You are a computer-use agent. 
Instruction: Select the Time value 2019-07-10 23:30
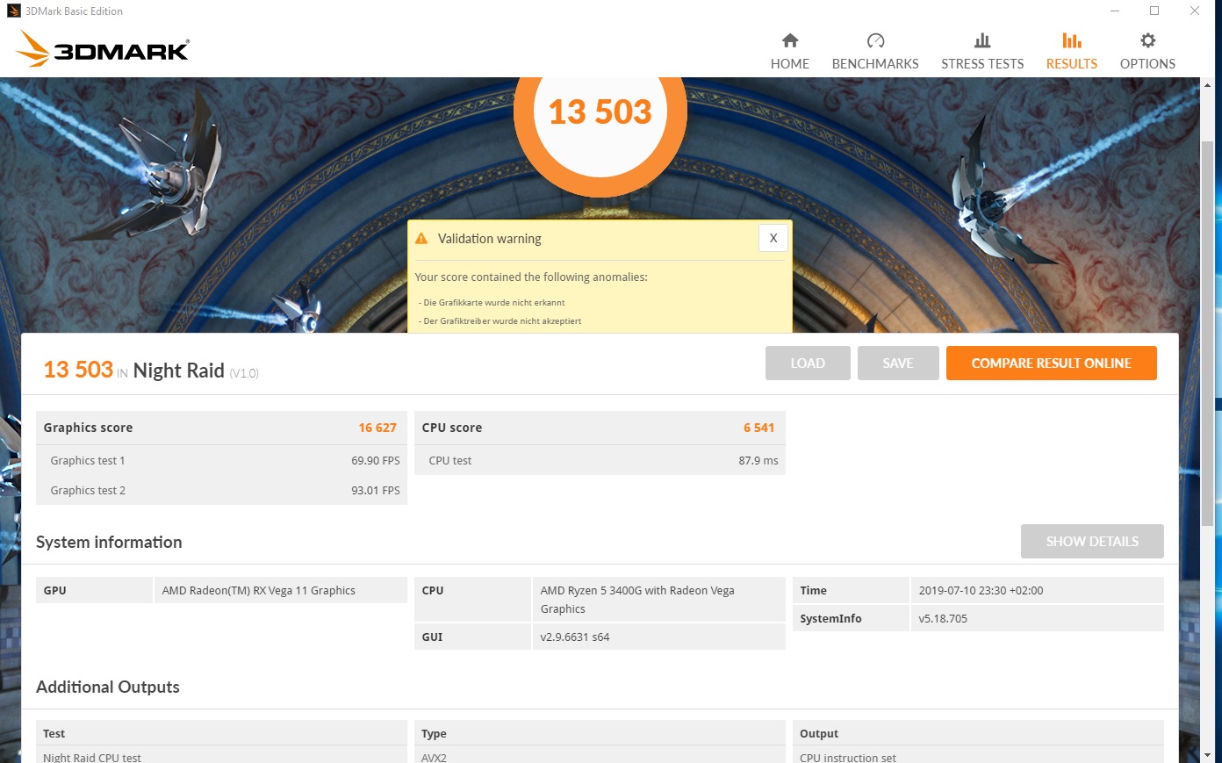[x=981, y=590]
